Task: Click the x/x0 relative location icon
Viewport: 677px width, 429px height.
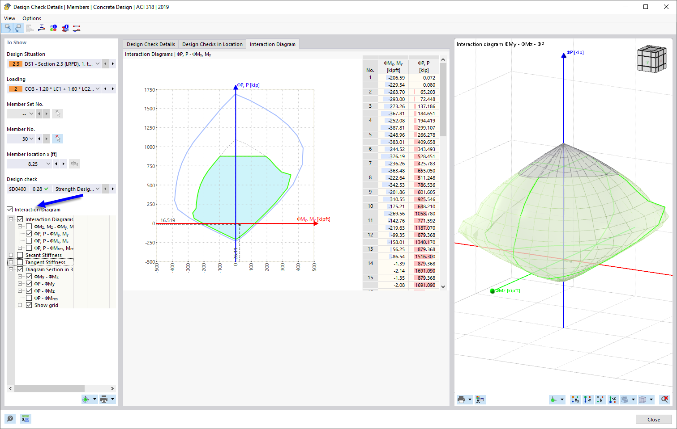Action: click(x=74, y=164)
